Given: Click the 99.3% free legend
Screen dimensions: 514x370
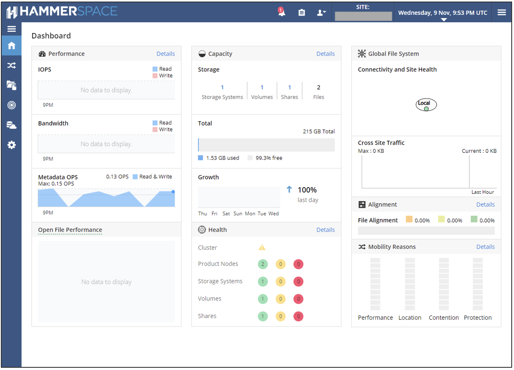Looking at the screenshot, I should click(x=265, y=158).
